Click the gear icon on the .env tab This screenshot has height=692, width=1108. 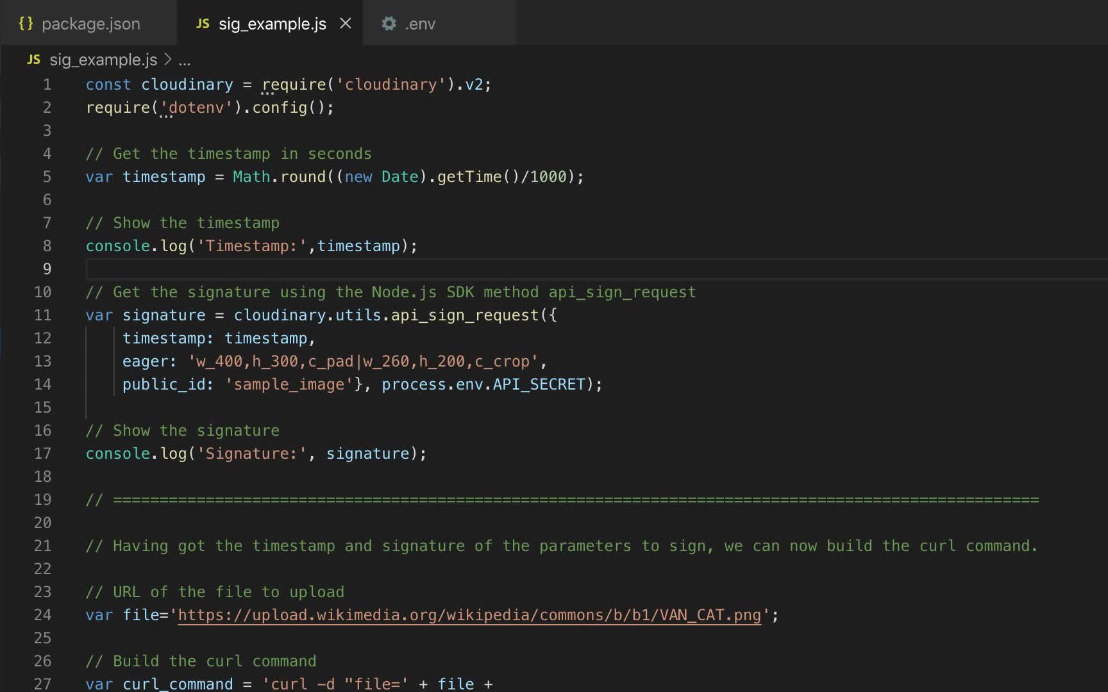click(x=389, y=23)
